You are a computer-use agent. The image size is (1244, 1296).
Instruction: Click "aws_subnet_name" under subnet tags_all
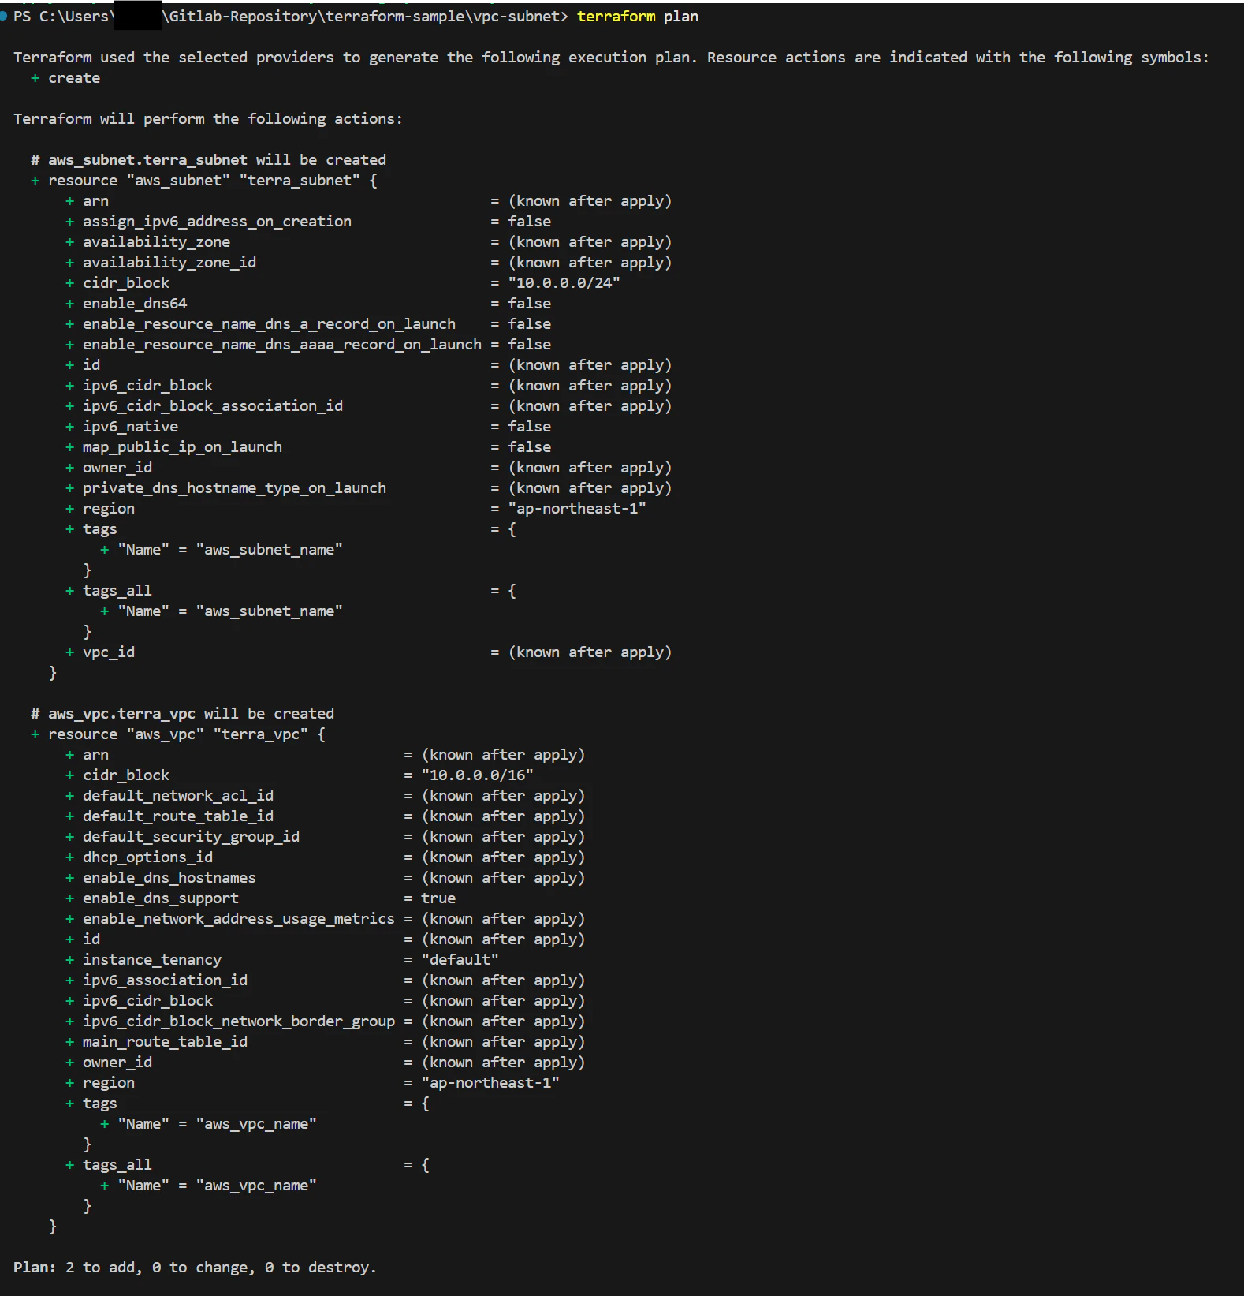(269, 611)
